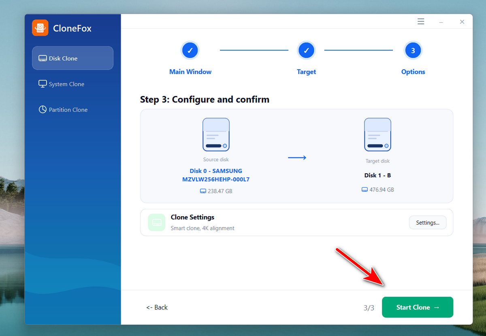Go to the Options step label
Screen dimensions: 486x336
click(x=413, y=72)
